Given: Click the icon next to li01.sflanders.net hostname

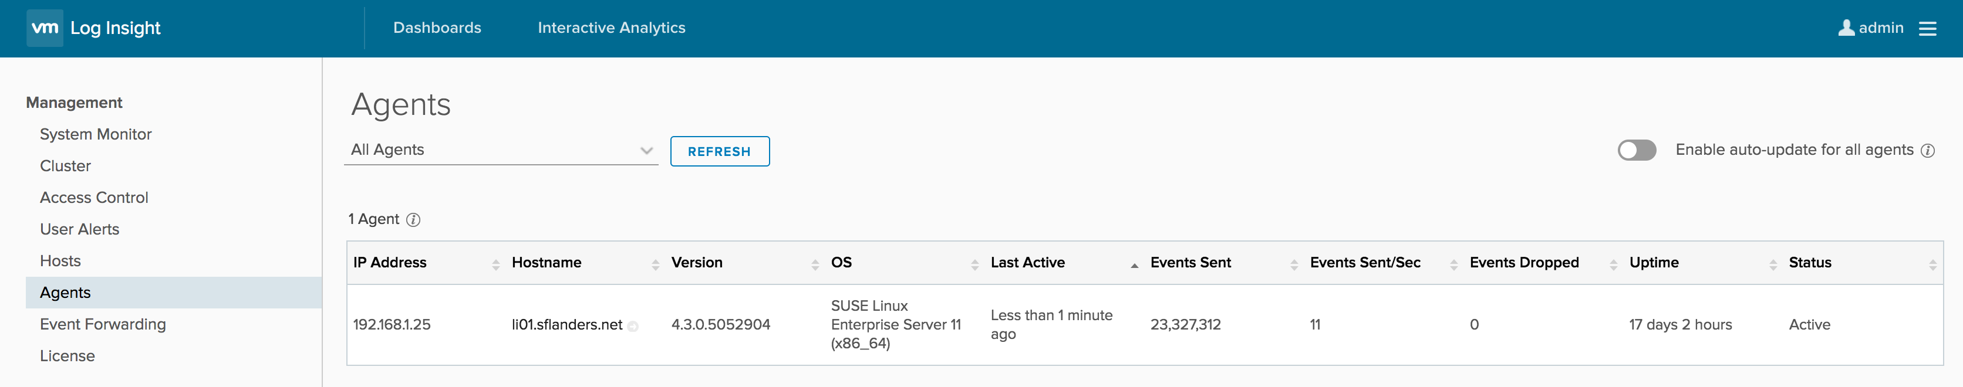Looking at the screenshot, I should (632, 327).
